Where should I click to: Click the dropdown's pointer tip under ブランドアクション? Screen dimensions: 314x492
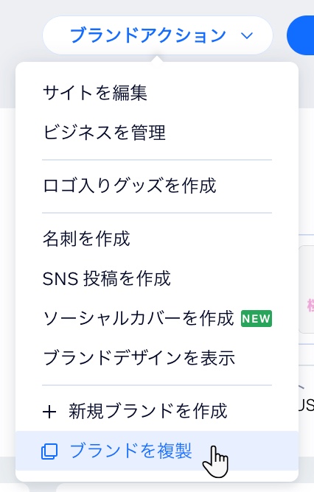coord(157,59)
